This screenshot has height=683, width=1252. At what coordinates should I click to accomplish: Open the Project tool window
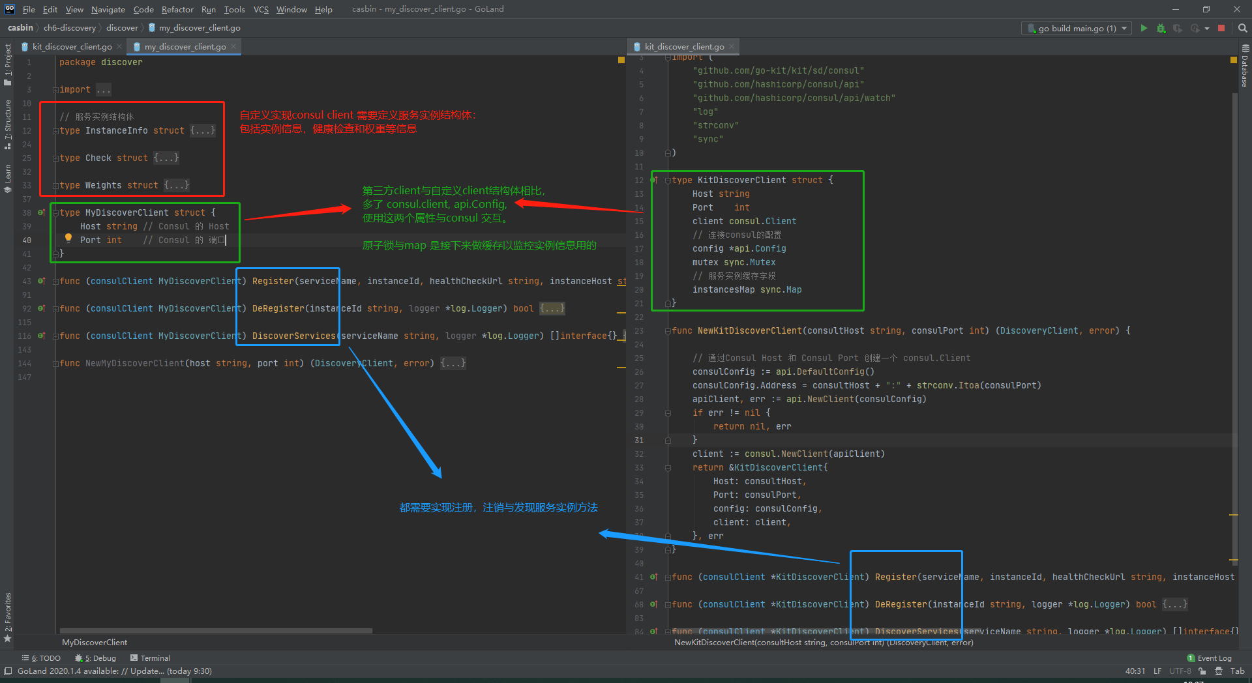[7, 65]
